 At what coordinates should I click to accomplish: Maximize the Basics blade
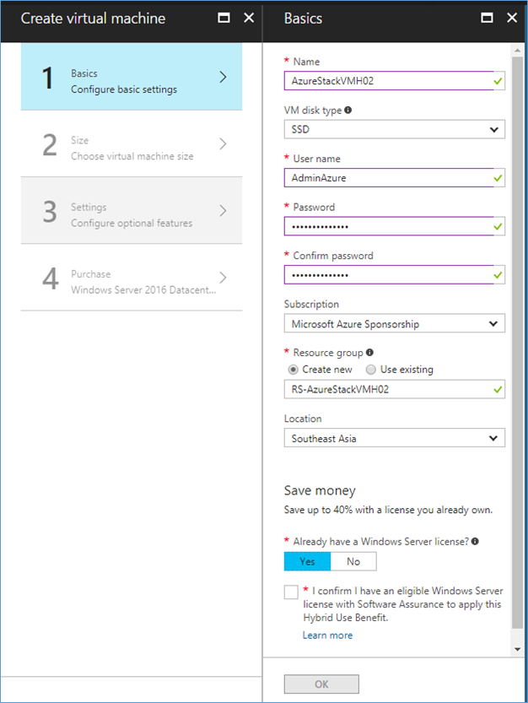coord(487,18)
